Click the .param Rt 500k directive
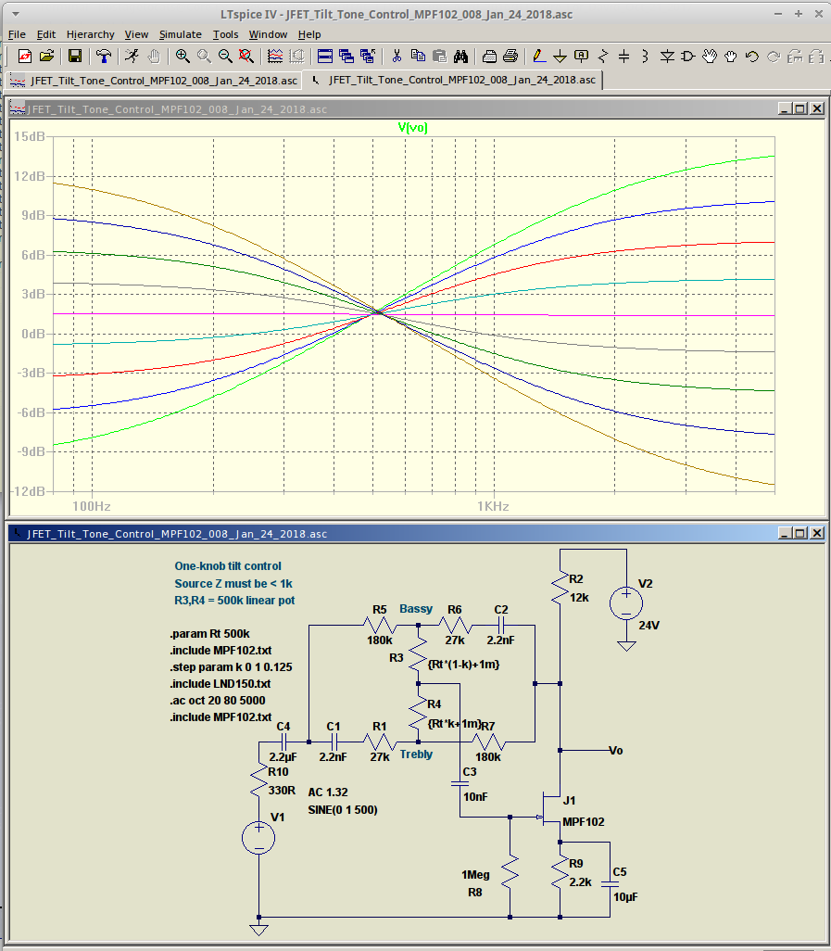The width and height of the screenshot is (831, 951). [x=209, y=634]
